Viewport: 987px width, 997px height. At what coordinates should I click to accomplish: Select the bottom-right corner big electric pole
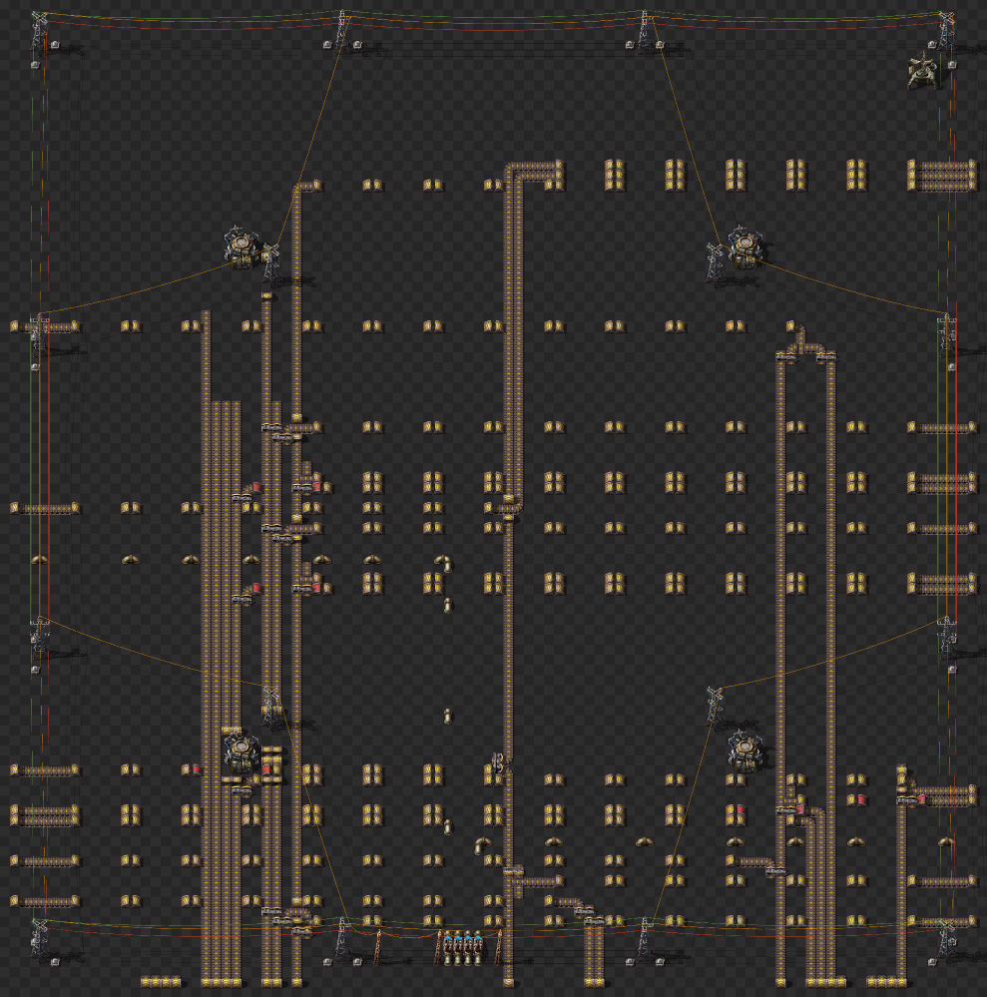coord(947,938)
